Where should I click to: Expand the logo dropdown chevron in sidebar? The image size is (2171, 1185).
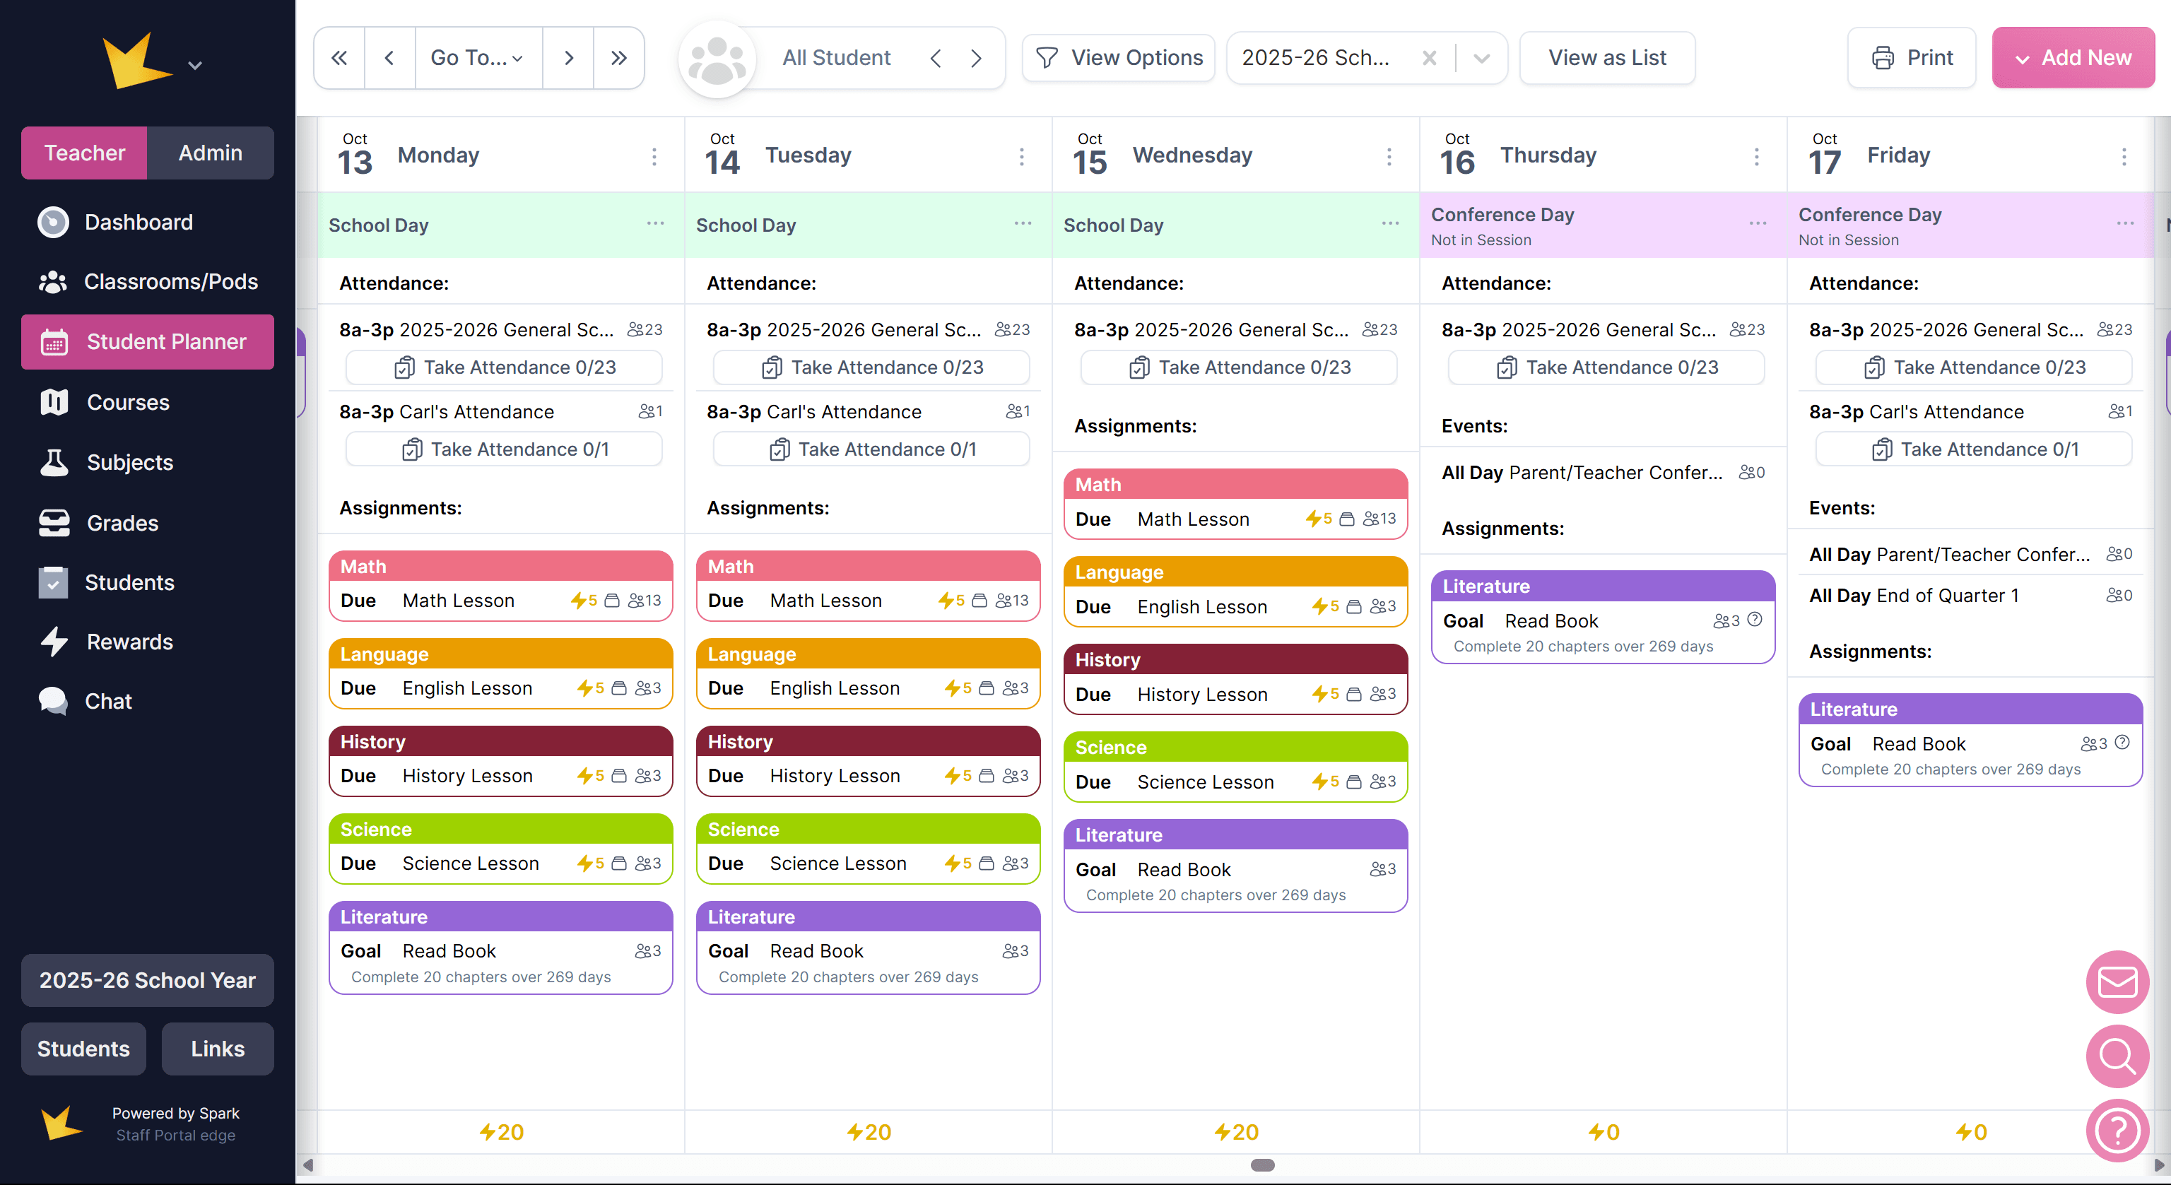[x=194, y=65]
